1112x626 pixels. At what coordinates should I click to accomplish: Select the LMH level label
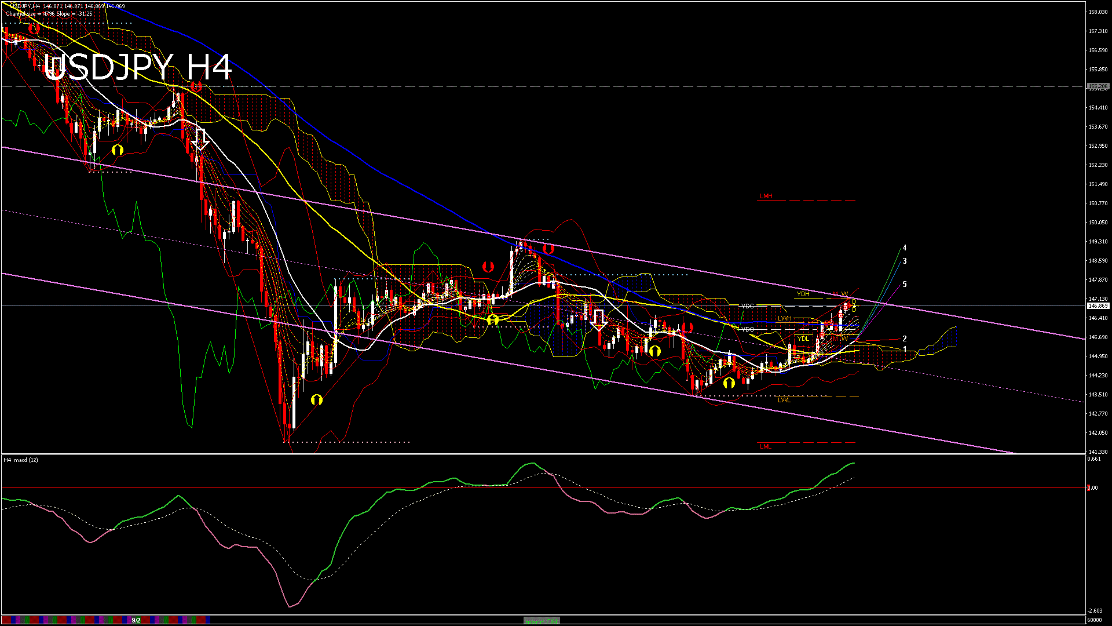766,196
